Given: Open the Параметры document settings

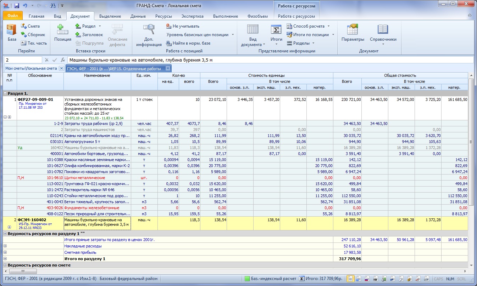Looking at the screenshot, I should pyautogui.click(x=353, y=33).
